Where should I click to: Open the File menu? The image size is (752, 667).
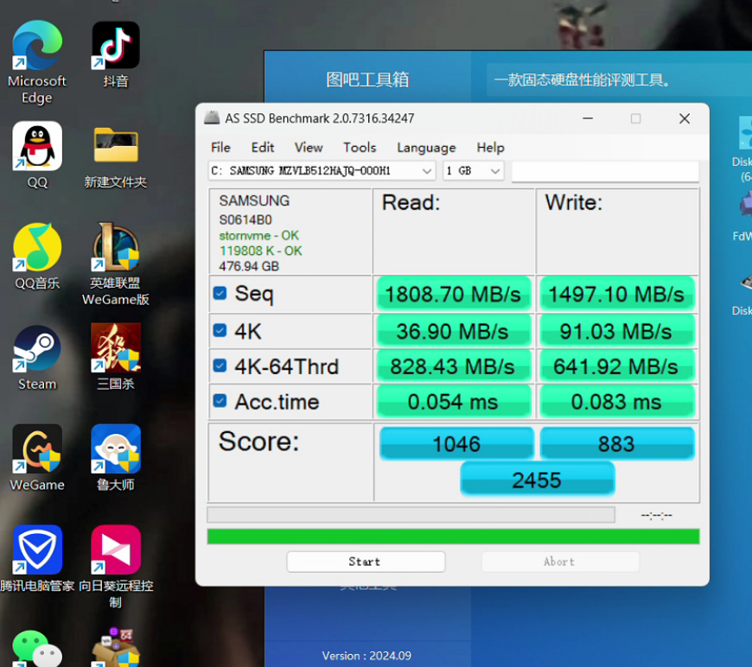pos(220,148)
